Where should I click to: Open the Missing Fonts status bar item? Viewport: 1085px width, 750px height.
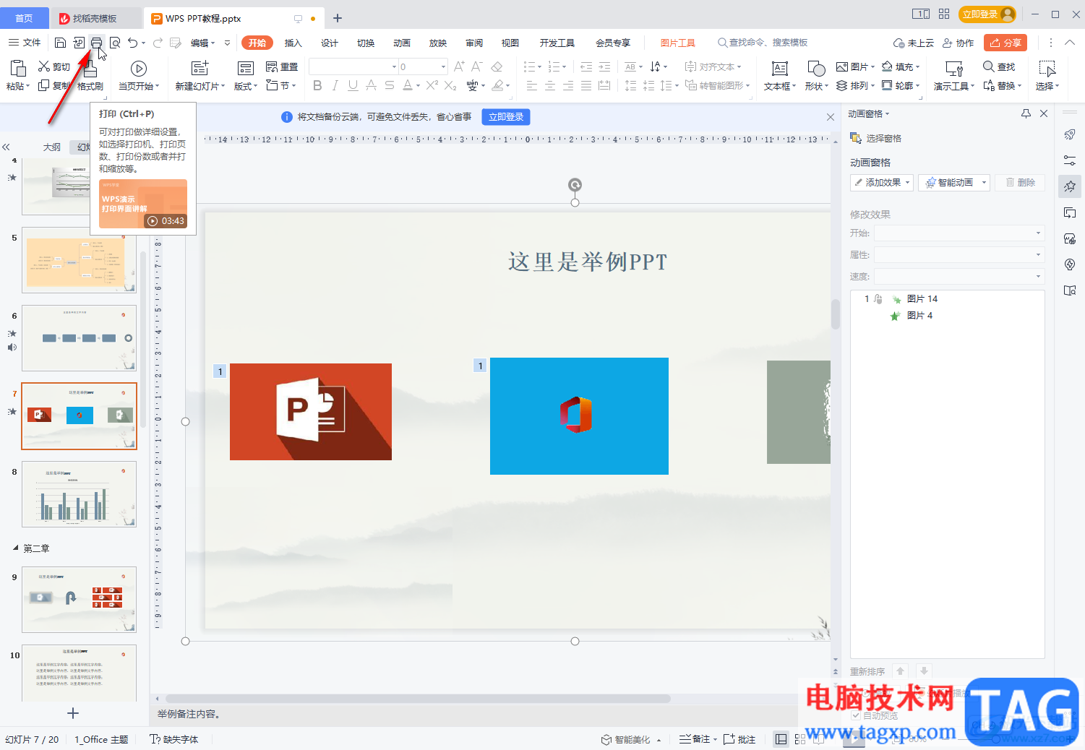(x=173, y=739)
